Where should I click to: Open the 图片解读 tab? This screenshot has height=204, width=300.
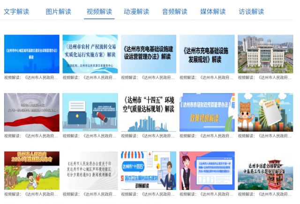pos(59,11)
